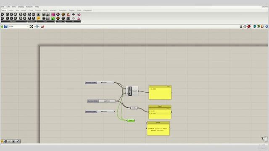The image size is (269, 151).
Task: Click the Open File icon on canvas toolbar
Action: 2,26
